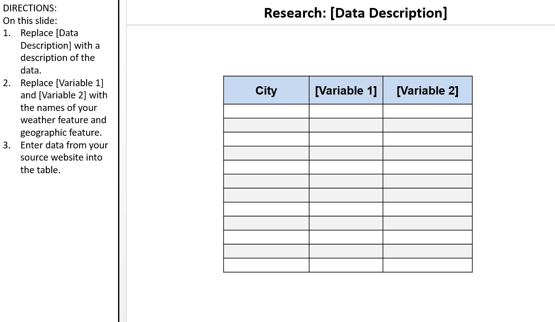Image resolution: width=555 pixels, height=322 pixels.
Task: Select second empty row cell under City
Action: coord(266,125)
